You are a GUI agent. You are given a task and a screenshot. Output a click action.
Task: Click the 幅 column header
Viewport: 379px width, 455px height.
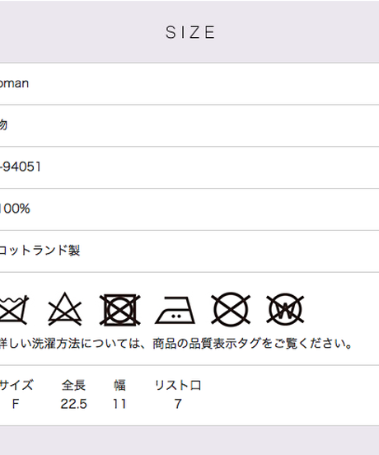[119, 385]
